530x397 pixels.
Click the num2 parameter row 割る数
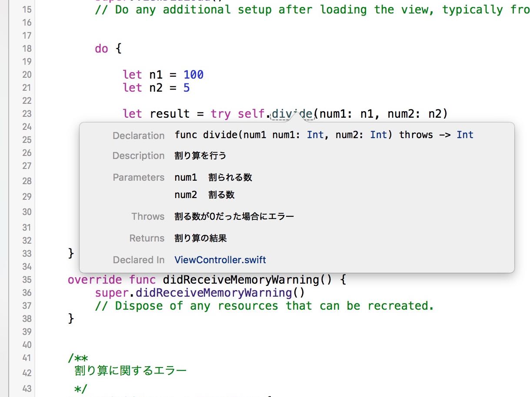(x=205, y=195)
